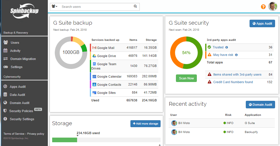Open Items shared with 3rd-party users
This screenshot has height=146, width=280.
coord(237,74)
